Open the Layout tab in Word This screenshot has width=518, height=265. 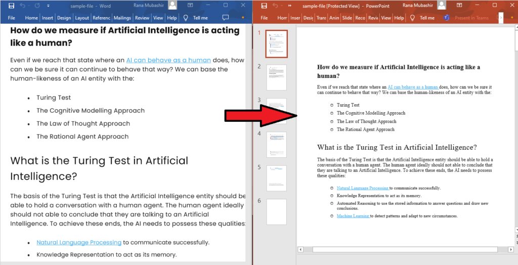(82, 18)
